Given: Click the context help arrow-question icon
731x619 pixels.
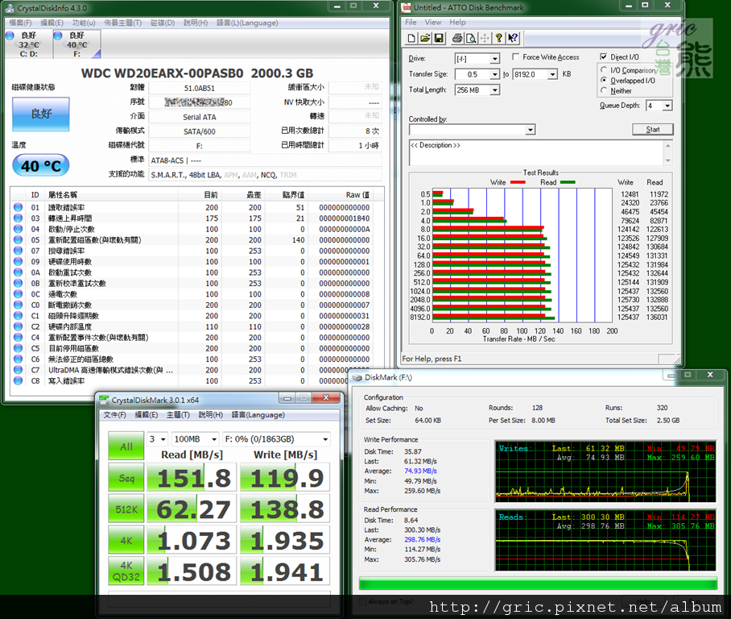Looking at the screenshot, I should tap(514, 38).
